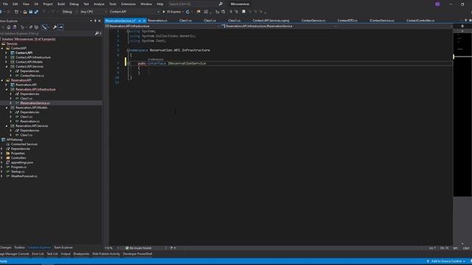Viewport: 472px width, 265px height.
Task: Click the Save toolbar icon
Action: click(x=30, y=12)
